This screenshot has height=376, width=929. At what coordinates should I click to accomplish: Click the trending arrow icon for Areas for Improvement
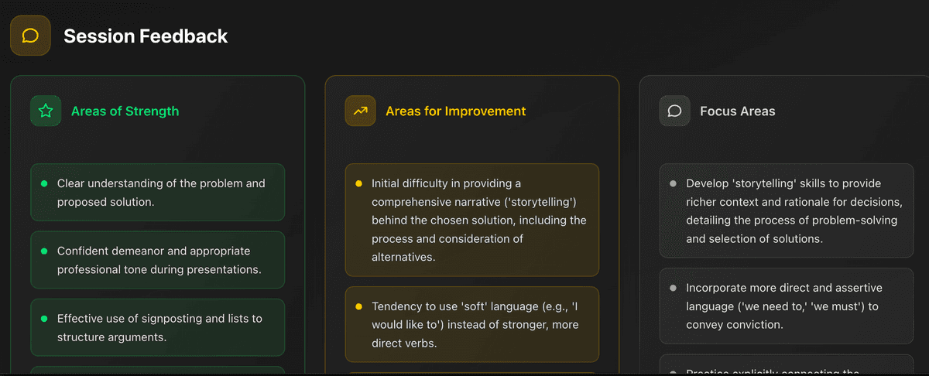coord(360,111)
